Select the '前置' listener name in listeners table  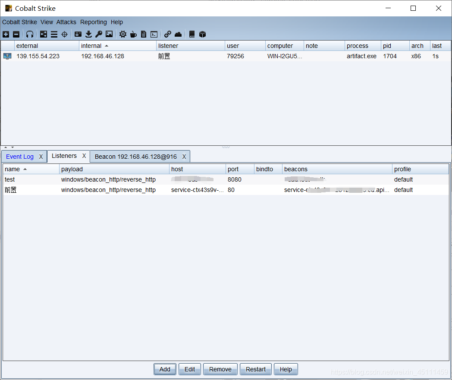(11, 190)
